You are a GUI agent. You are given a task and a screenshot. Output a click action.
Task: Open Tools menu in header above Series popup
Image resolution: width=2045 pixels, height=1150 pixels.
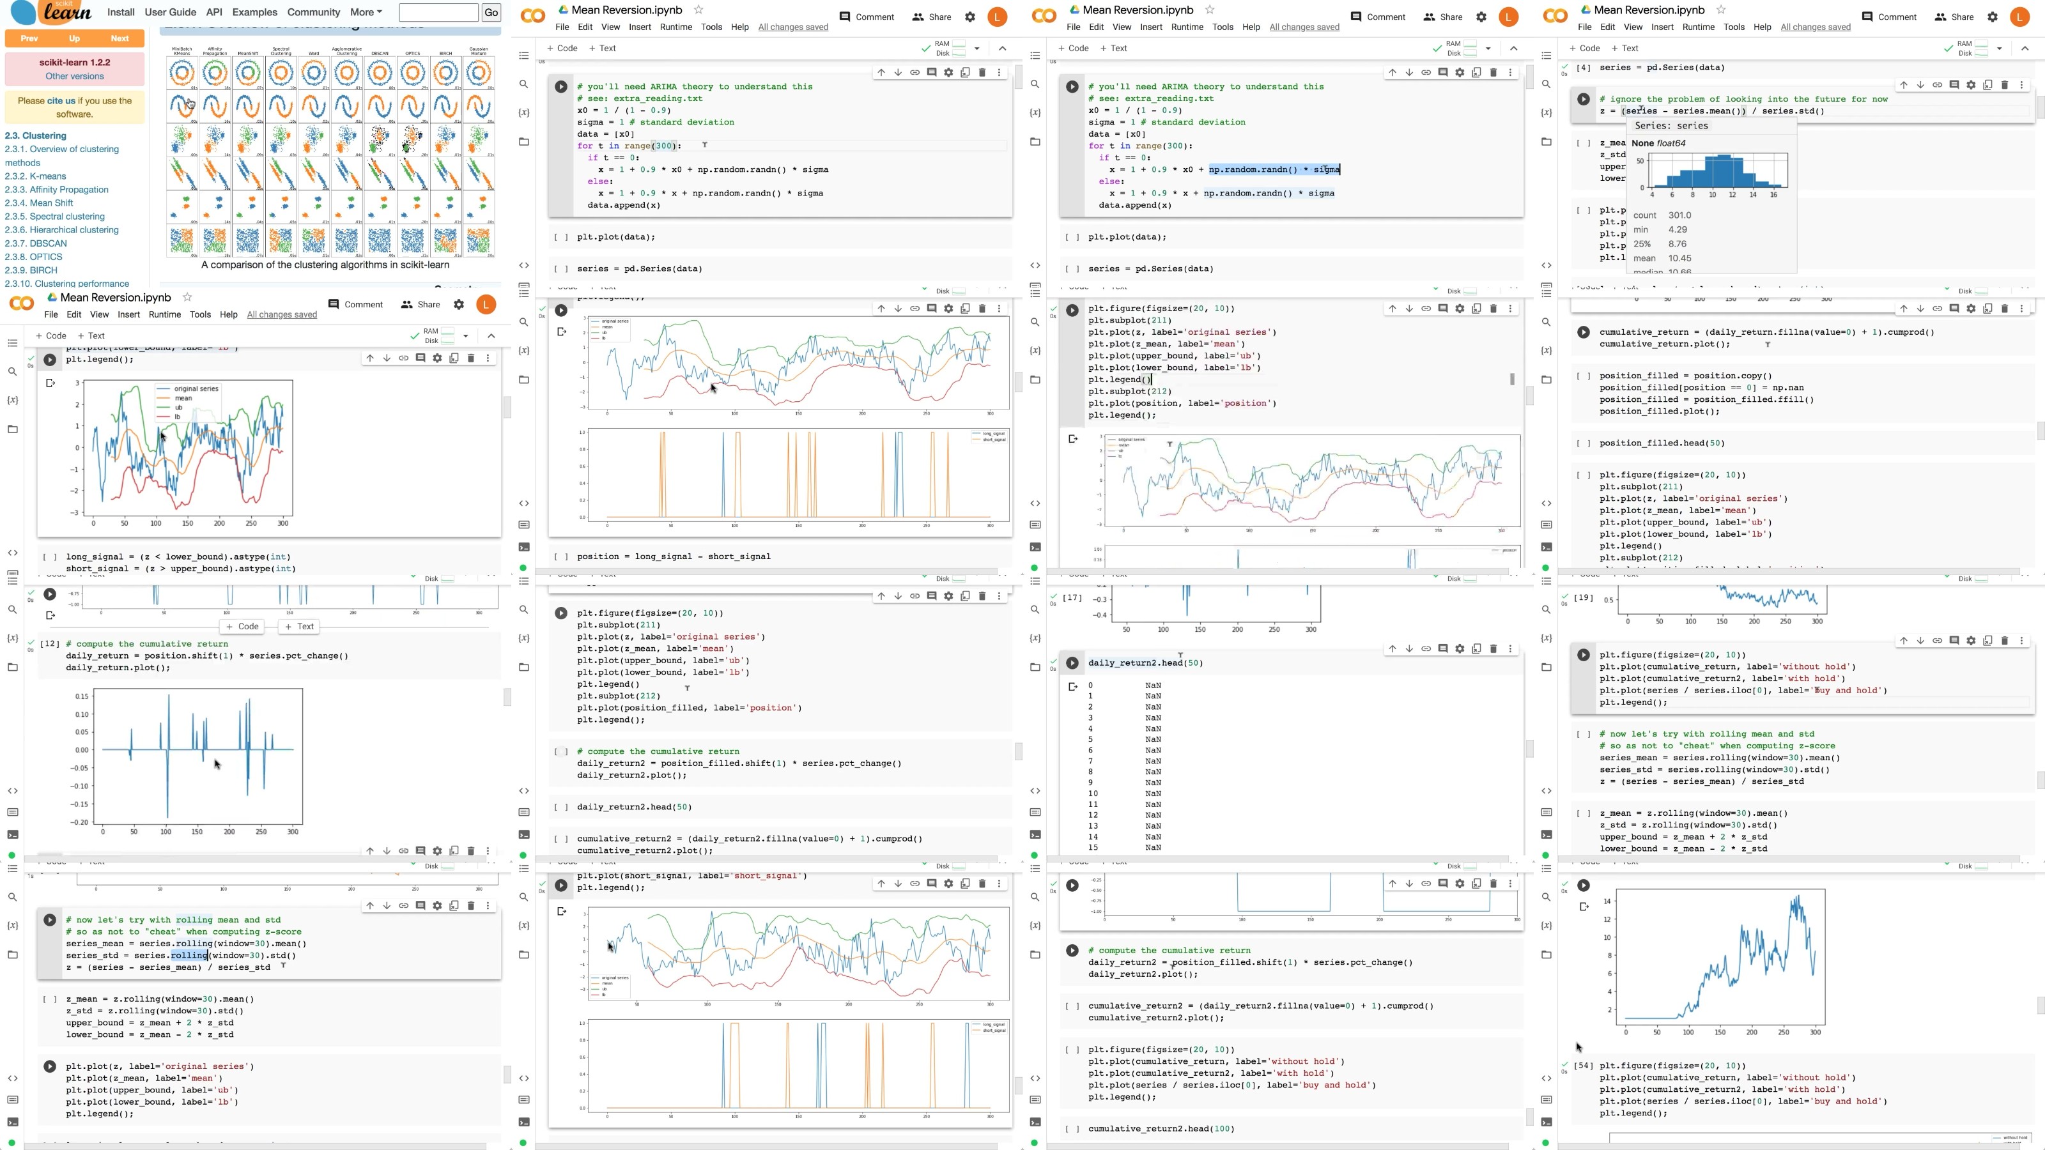[x=1734, y=27]
